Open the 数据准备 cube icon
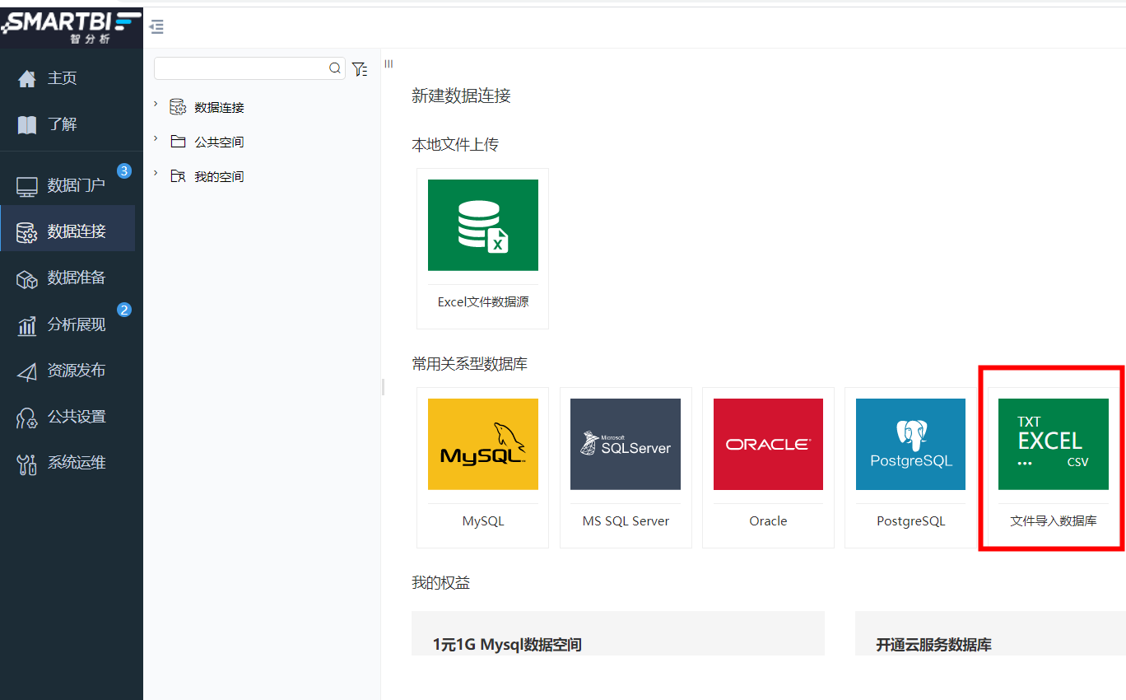Screen dimensions: 1126x700 [x=27, y=278]
